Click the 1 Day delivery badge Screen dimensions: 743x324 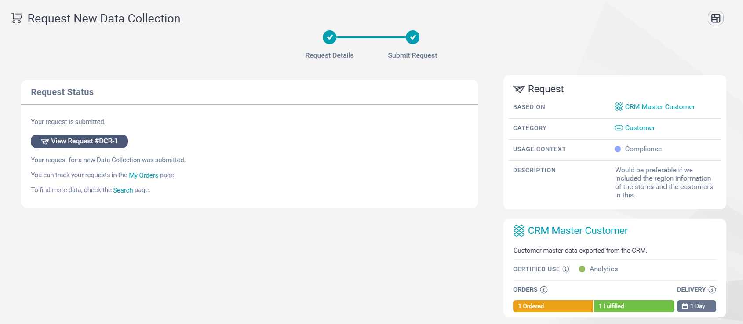pyautogui.click(x=696, y=306)
